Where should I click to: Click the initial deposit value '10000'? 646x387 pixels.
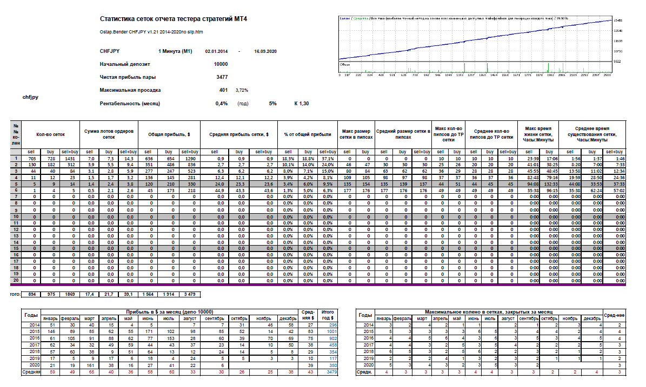coord(221,64)
